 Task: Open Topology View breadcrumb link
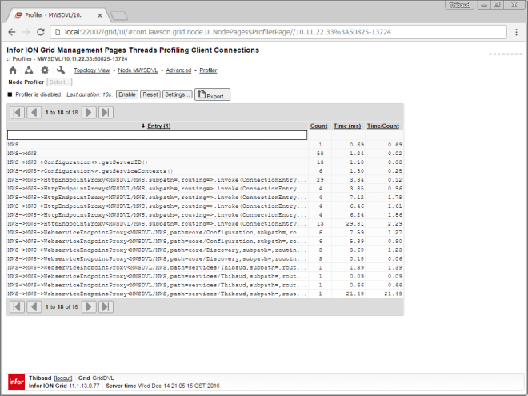[91, 70]
